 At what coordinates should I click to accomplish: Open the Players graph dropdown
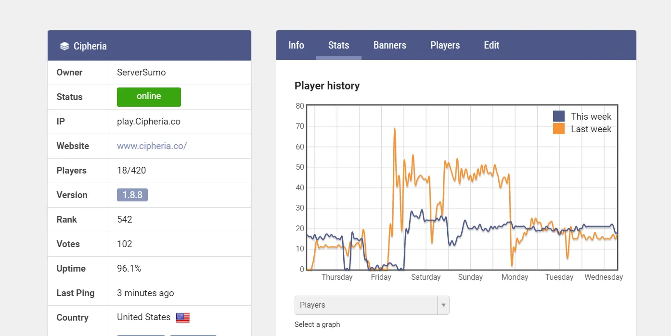[372, 305]
